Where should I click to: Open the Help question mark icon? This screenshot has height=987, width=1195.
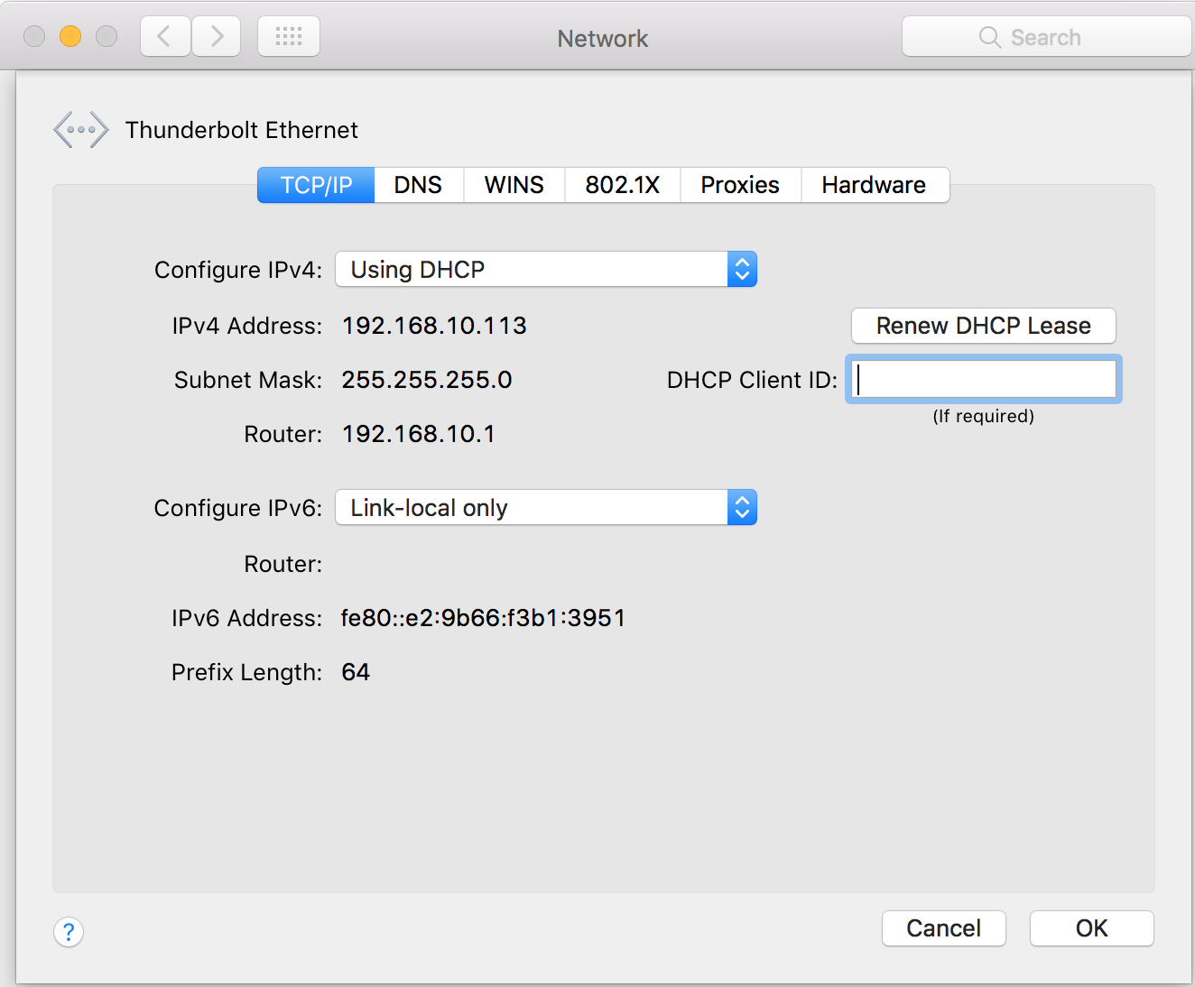click(x=69, y=932)
